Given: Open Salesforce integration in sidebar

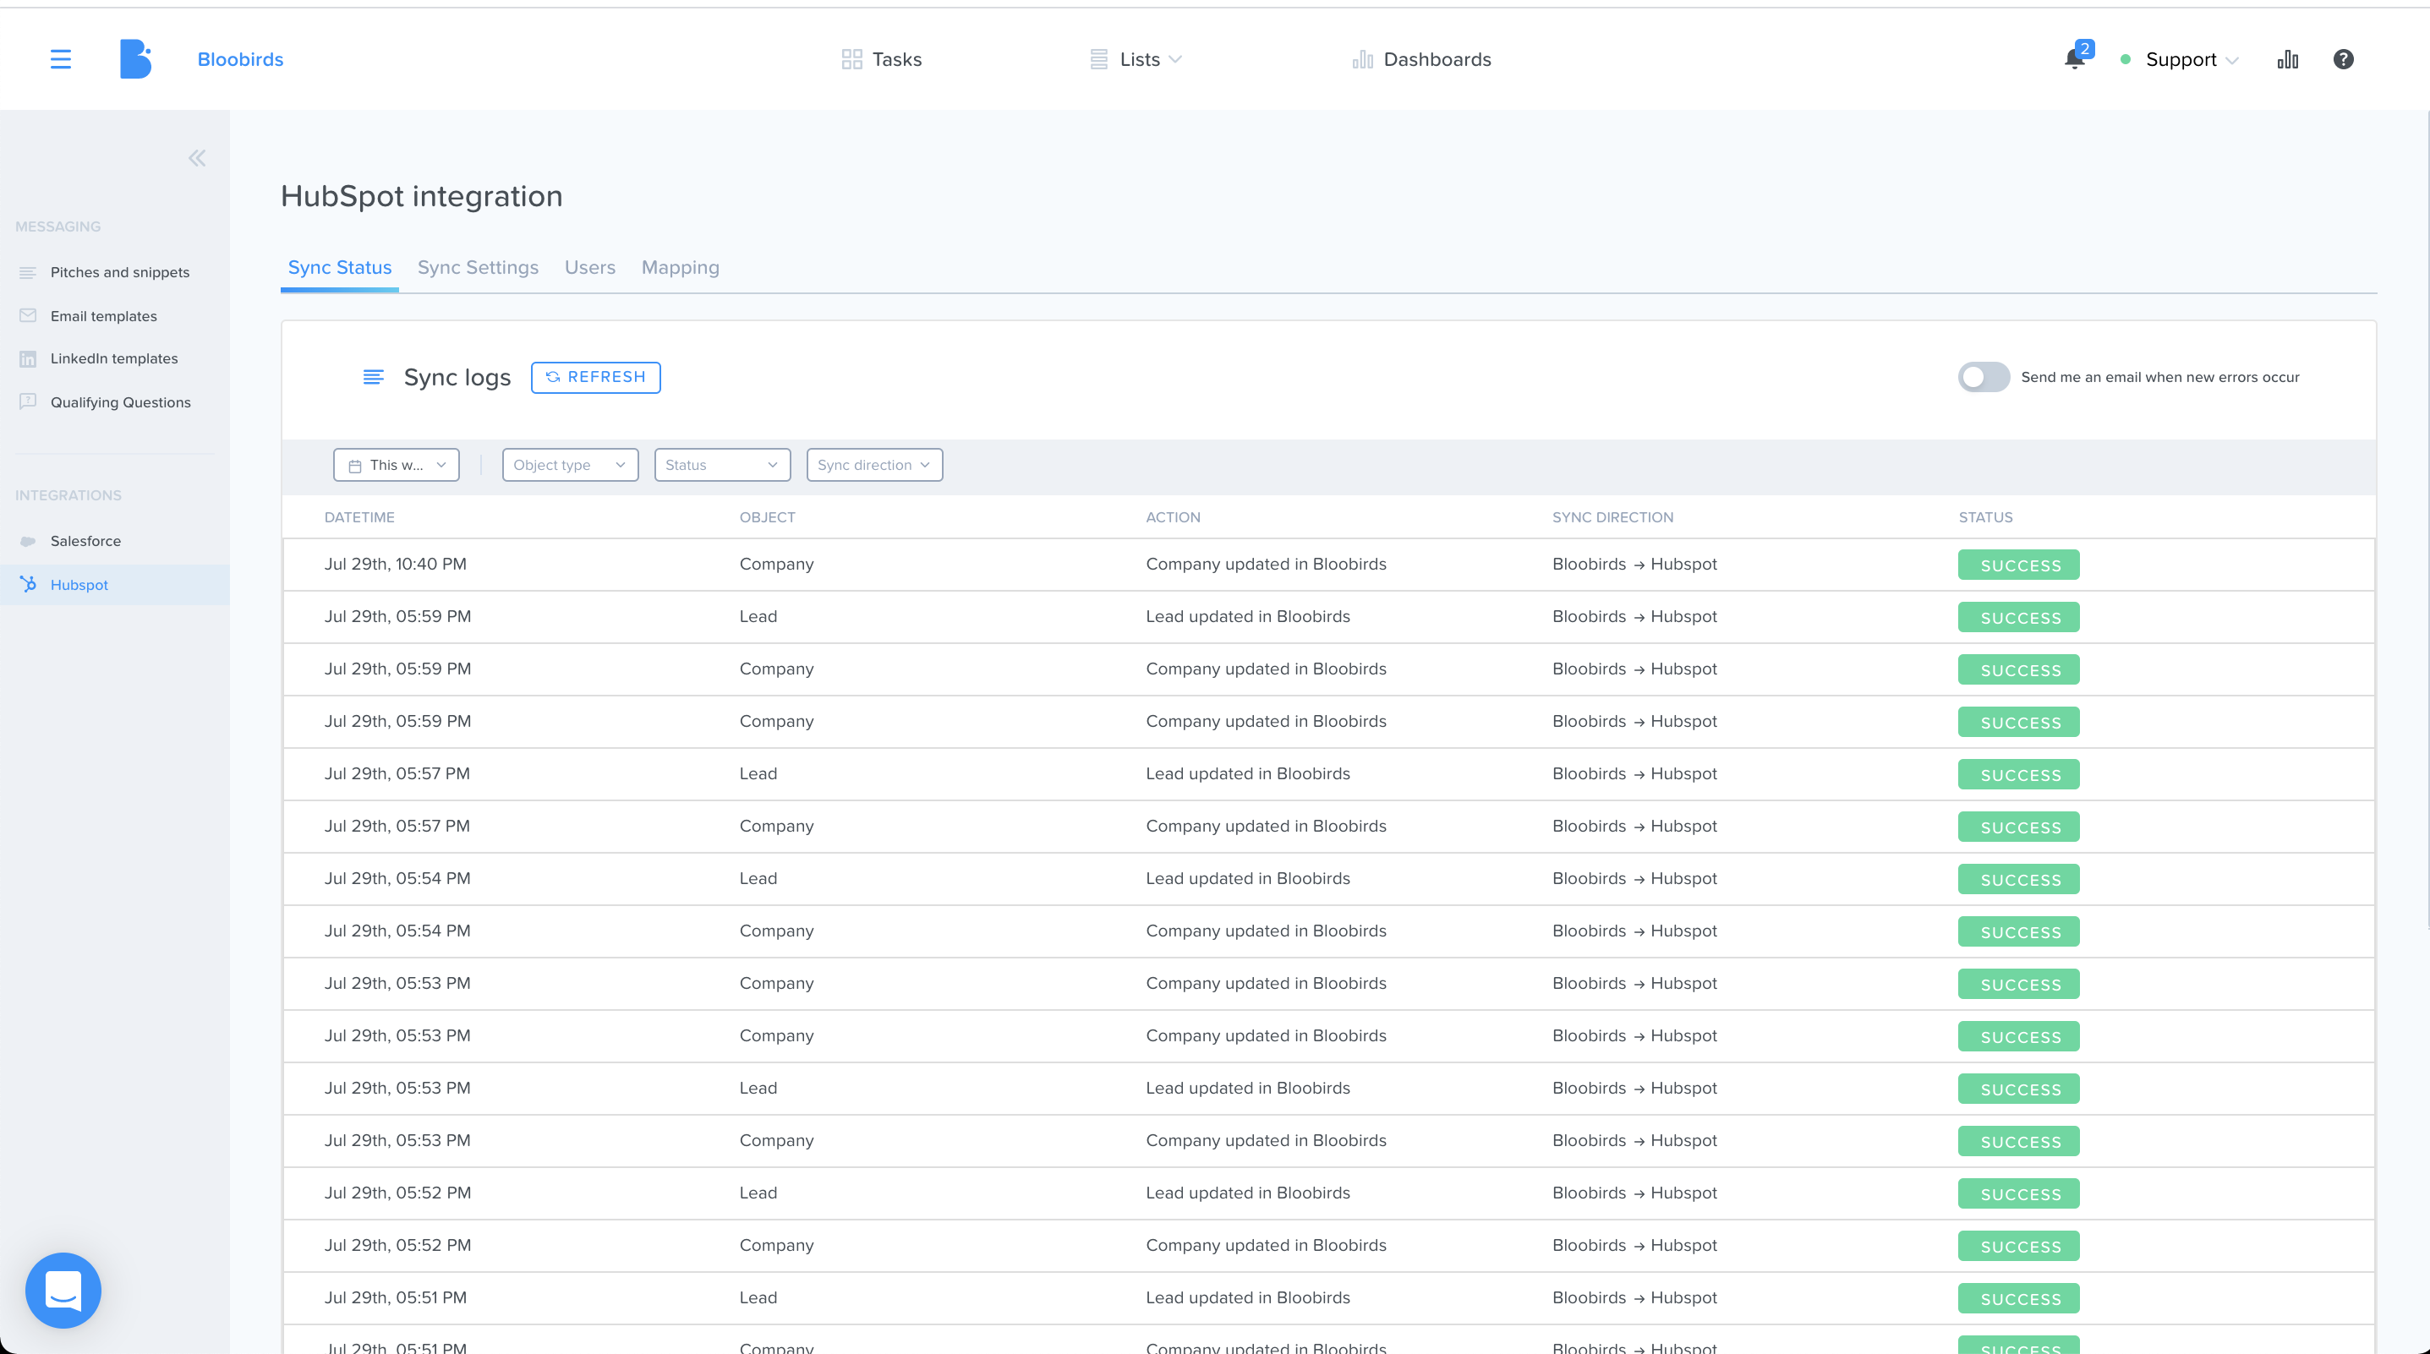Looking at the screenshot, I should [x=86, y=541].
